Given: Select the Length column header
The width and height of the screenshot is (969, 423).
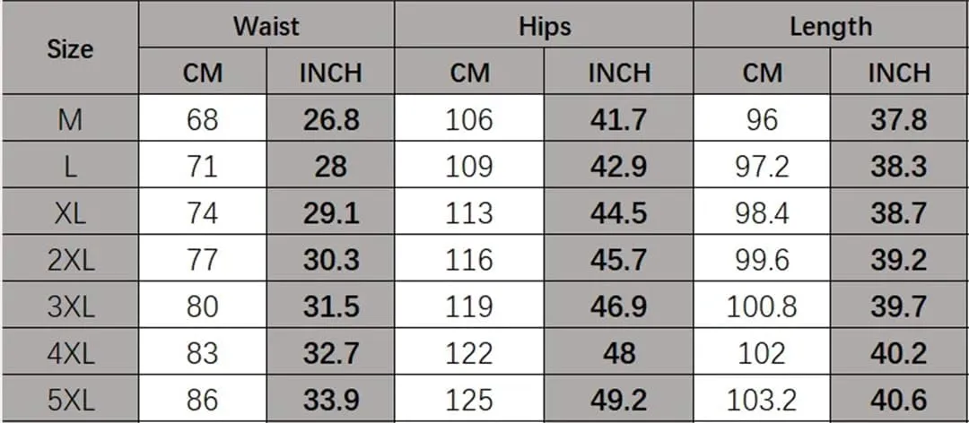Looking at the screenshot, I should point(831,25).
